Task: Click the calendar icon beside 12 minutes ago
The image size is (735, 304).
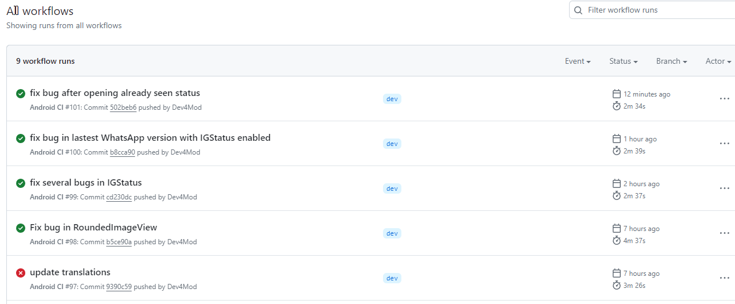Action: pyautogui.click(x=617, y=94)
